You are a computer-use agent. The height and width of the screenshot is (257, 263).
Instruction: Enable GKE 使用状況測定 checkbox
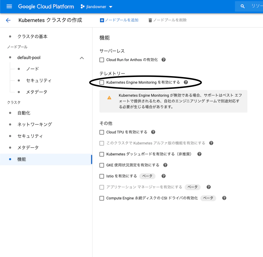pyautogui.click(x=102, y=165)
